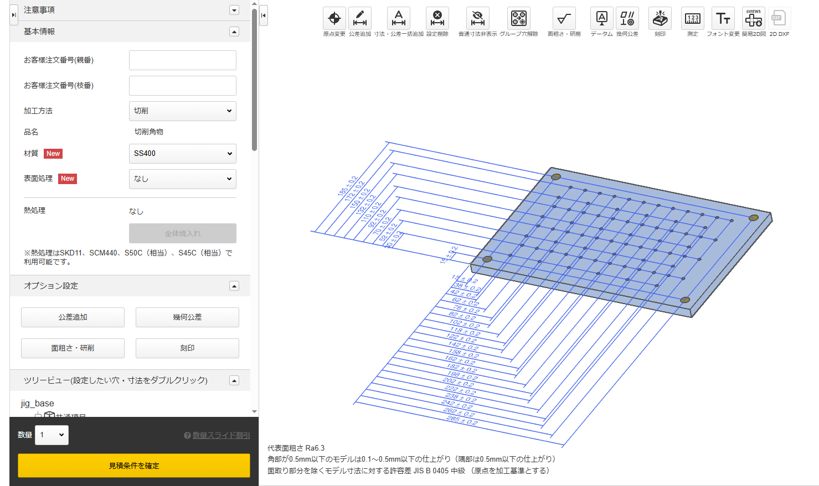Click the 原点変更 origin change icon

pos(334,19)
